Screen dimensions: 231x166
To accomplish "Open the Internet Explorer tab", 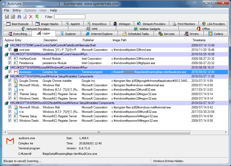I will (x=99, y=34).
